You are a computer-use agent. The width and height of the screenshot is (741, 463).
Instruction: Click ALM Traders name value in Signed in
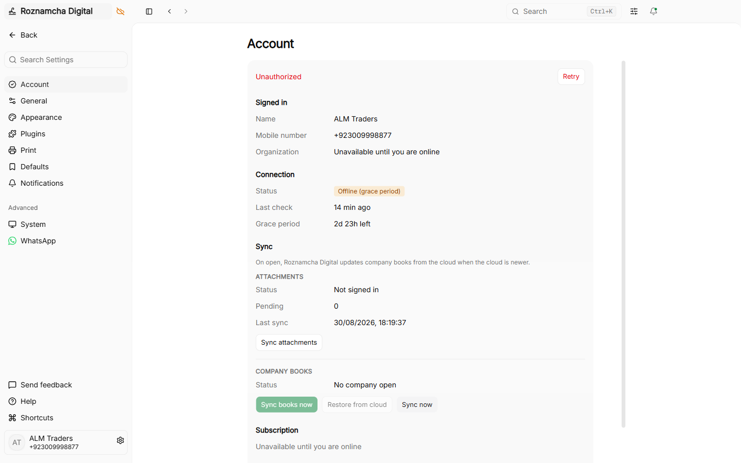click(x=356, y=119)
